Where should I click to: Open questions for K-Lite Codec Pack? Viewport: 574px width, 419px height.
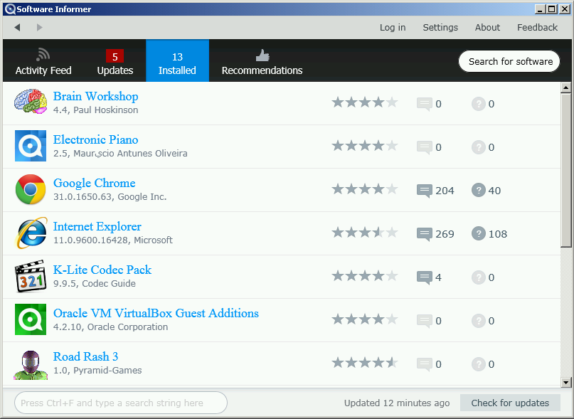point(483,277)
